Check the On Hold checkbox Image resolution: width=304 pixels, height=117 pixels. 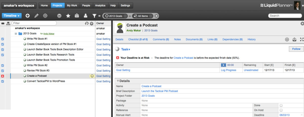tap(281, 110)
